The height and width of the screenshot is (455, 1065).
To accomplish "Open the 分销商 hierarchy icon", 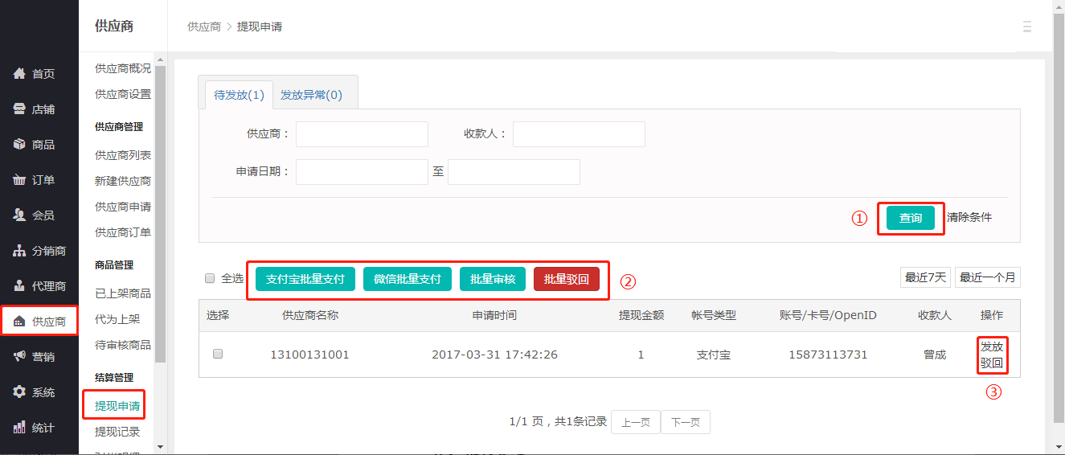I will coord(20,251).
